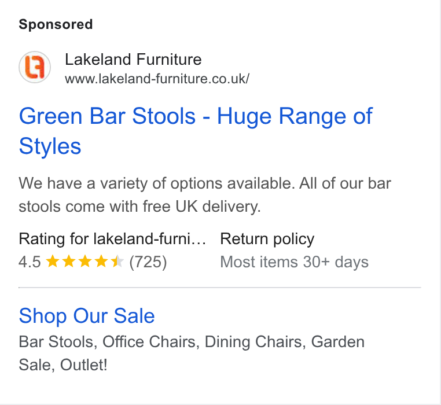
Task: Click the 4.5 rating score
Action: pos(30,262)
